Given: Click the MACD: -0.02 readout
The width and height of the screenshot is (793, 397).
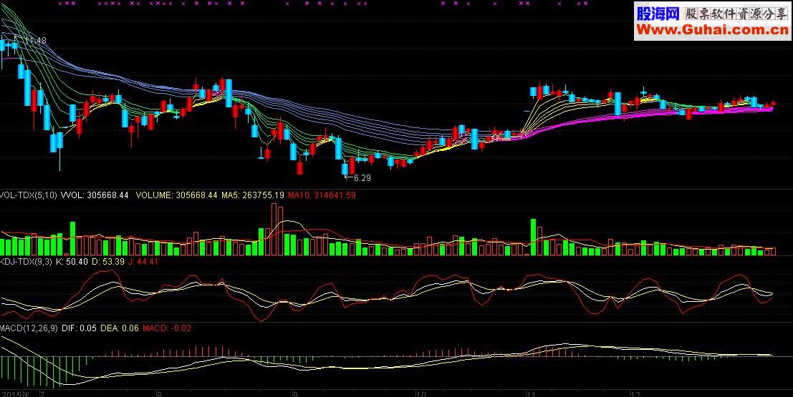Looking at the screenshot, I should (x=167, y=328).
